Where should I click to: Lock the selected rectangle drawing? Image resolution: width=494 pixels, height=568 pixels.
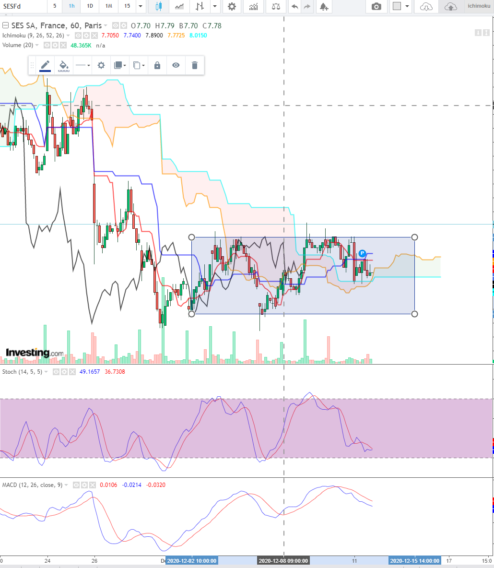[x=157, y=65]
